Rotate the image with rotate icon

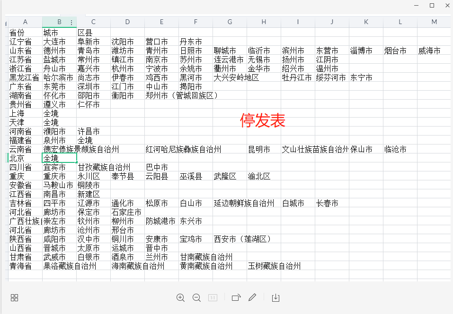[236, 297]
